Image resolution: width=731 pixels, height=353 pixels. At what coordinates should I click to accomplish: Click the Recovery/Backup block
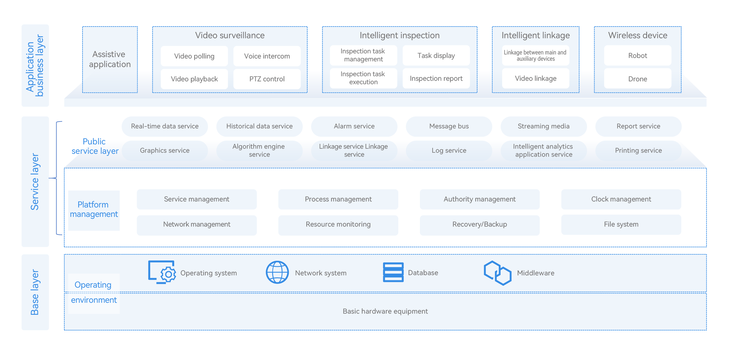(479, 224)
